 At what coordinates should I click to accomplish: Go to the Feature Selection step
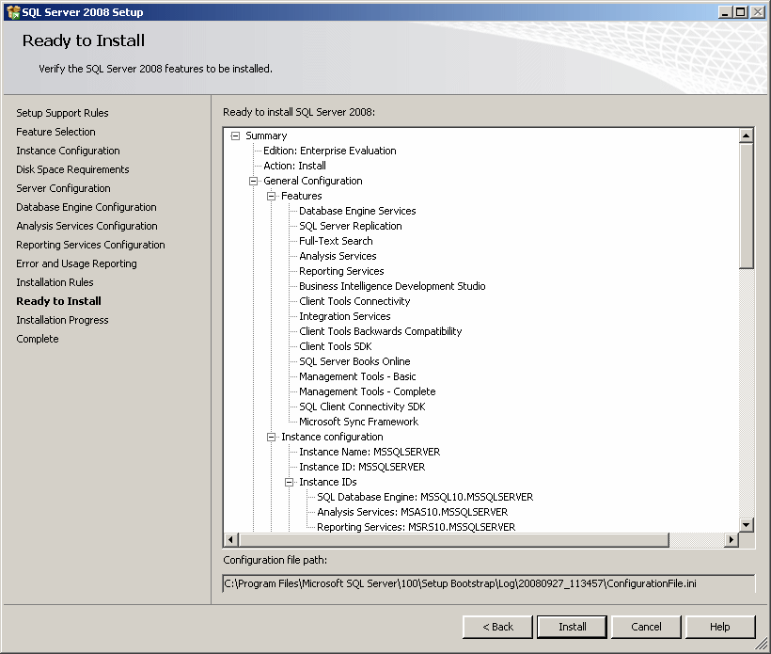(56, 132)
